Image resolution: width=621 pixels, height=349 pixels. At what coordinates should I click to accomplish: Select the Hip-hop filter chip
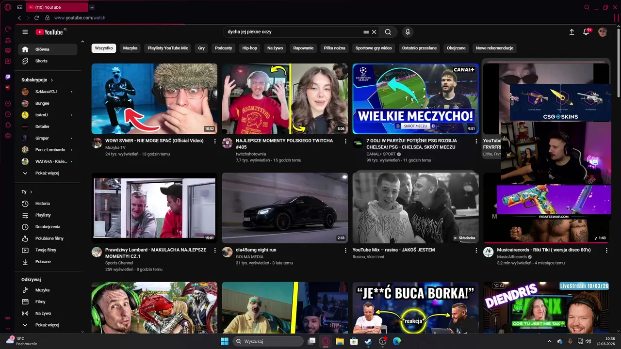click(250, 48)
